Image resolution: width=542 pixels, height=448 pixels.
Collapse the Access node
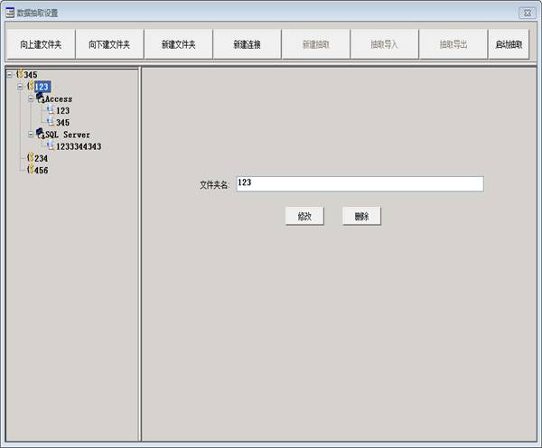[x=31, y=98]
